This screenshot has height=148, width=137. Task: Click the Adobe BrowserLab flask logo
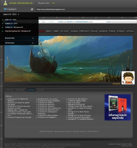5,3
